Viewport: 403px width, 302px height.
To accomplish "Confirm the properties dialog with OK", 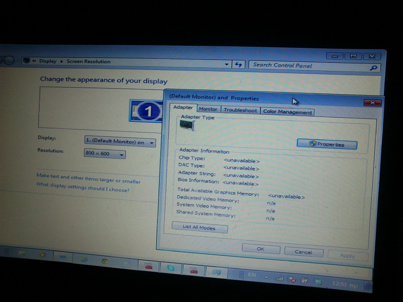I will (x=261, y=249).
